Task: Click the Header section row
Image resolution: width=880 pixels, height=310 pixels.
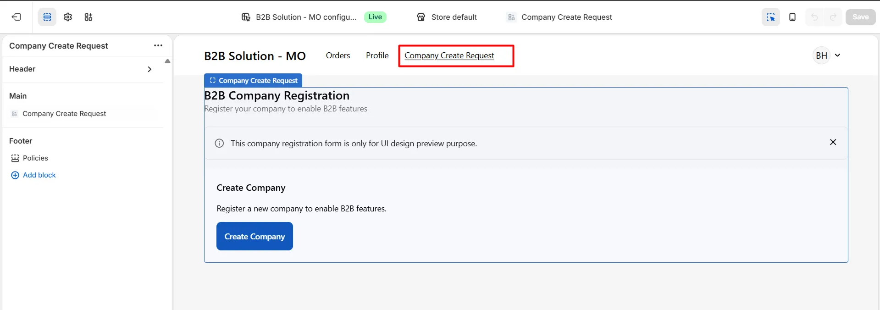Action: click(83, 69)
